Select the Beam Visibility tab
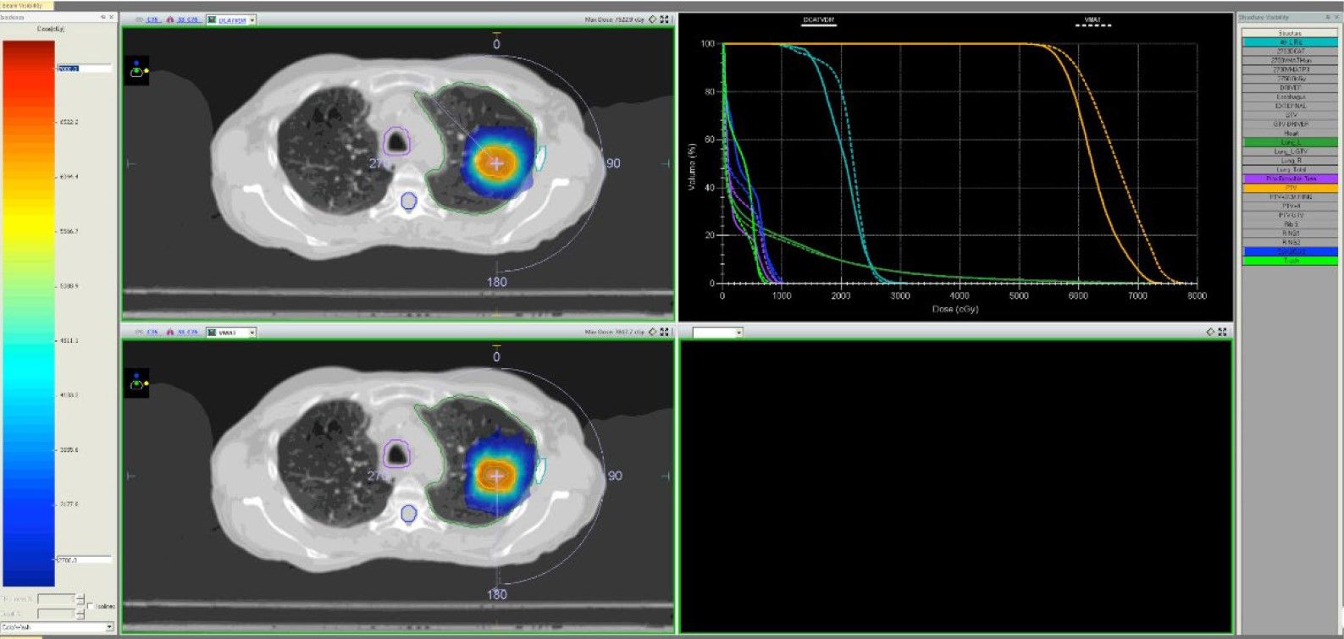Screen dimensions: 1344x639 pos(25,5)
